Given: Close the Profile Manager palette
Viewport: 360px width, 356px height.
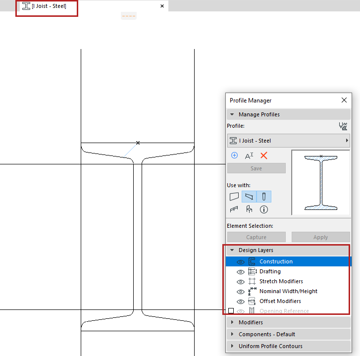Looking at the screenshot, I should pos(344,100).
